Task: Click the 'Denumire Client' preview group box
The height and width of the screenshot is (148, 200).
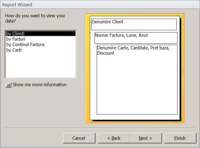Action: [134, 24]
